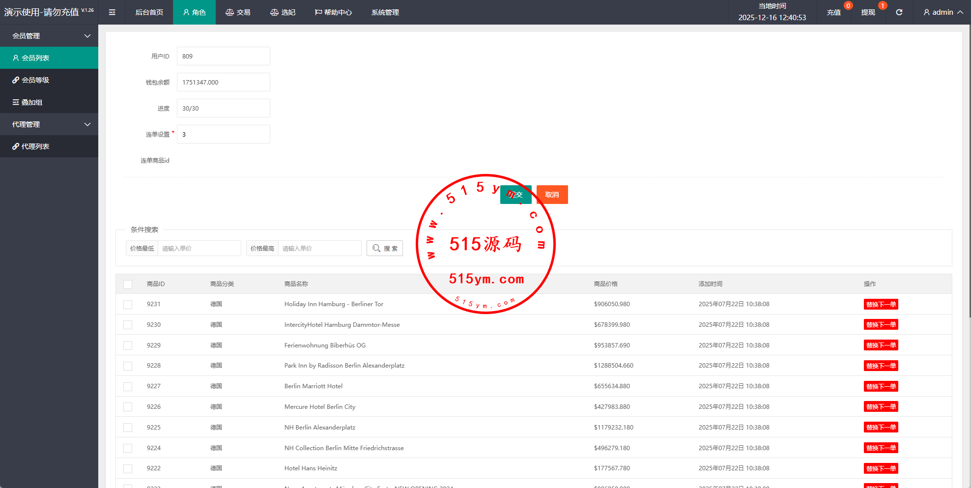
Task: Open the admin user dropdown
Action: (x=942, y=12)
